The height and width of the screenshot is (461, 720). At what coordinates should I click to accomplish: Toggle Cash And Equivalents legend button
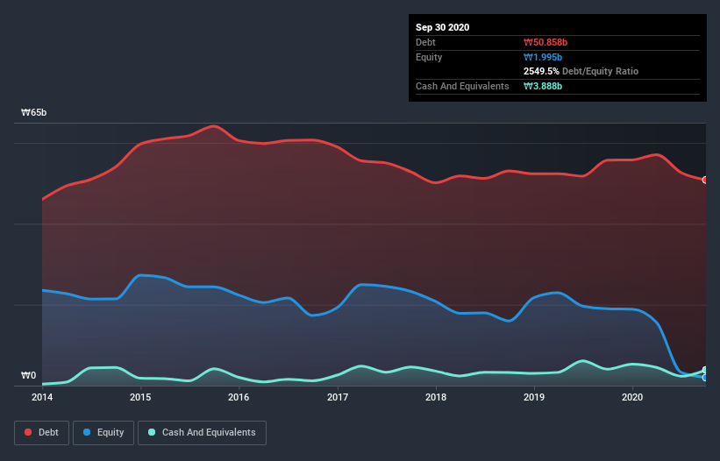[x=202, y=433]
